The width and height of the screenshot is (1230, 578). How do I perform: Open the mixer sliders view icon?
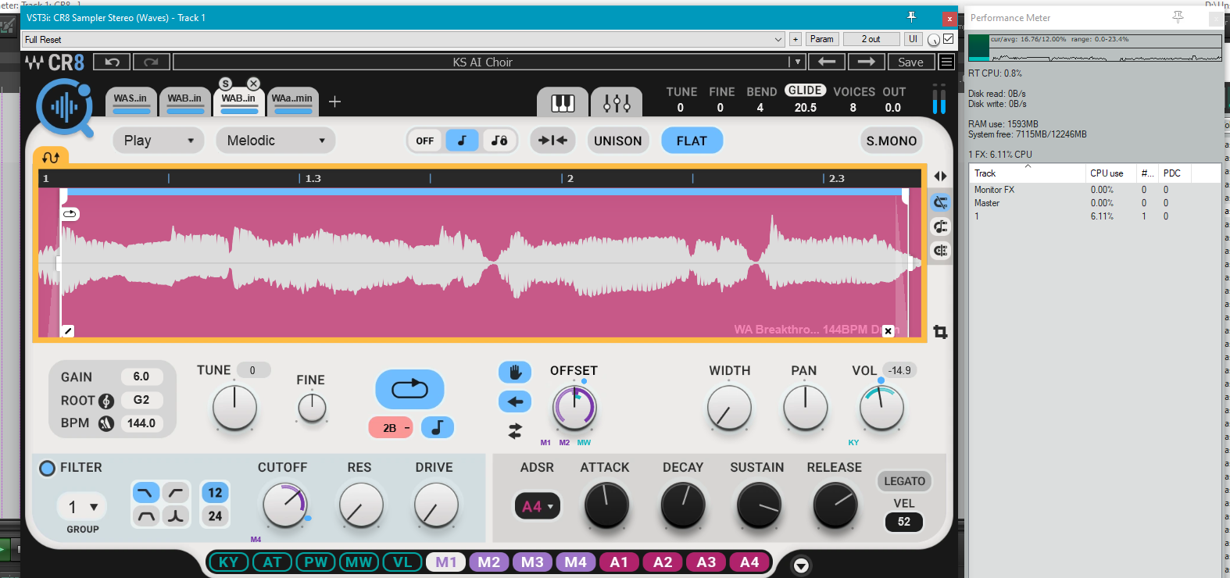617,102
